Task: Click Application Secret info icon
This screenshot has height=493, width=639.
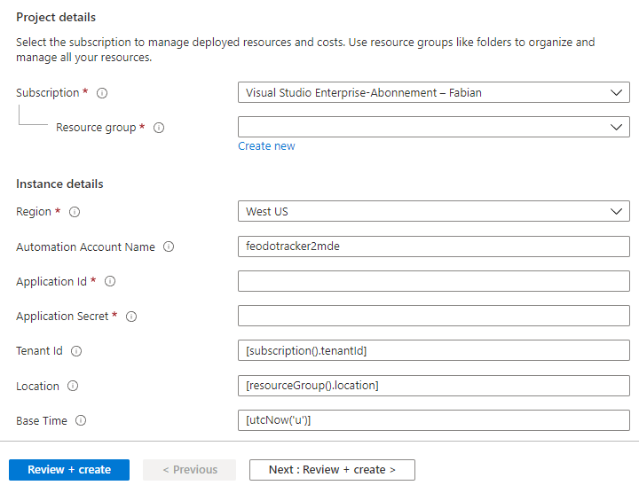Action: click(x=131, y=317)
